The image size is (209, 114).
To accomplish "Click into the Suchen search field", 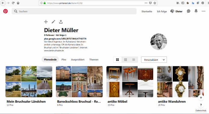I will click(74, 11).
